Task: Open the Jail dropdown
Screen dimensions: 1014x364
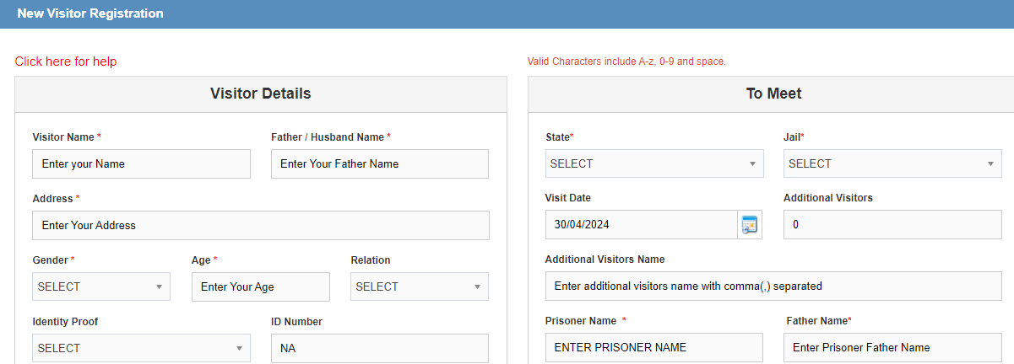Action: click(893, 163)
